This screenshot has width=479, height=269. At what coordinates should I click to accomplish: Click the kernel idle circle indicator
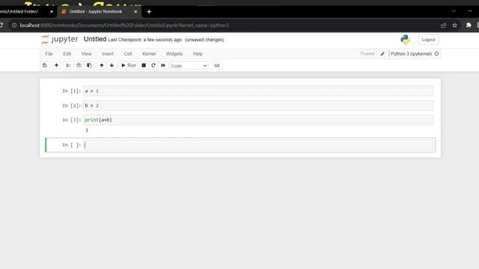pyautogui.click(x=436, y=54)
